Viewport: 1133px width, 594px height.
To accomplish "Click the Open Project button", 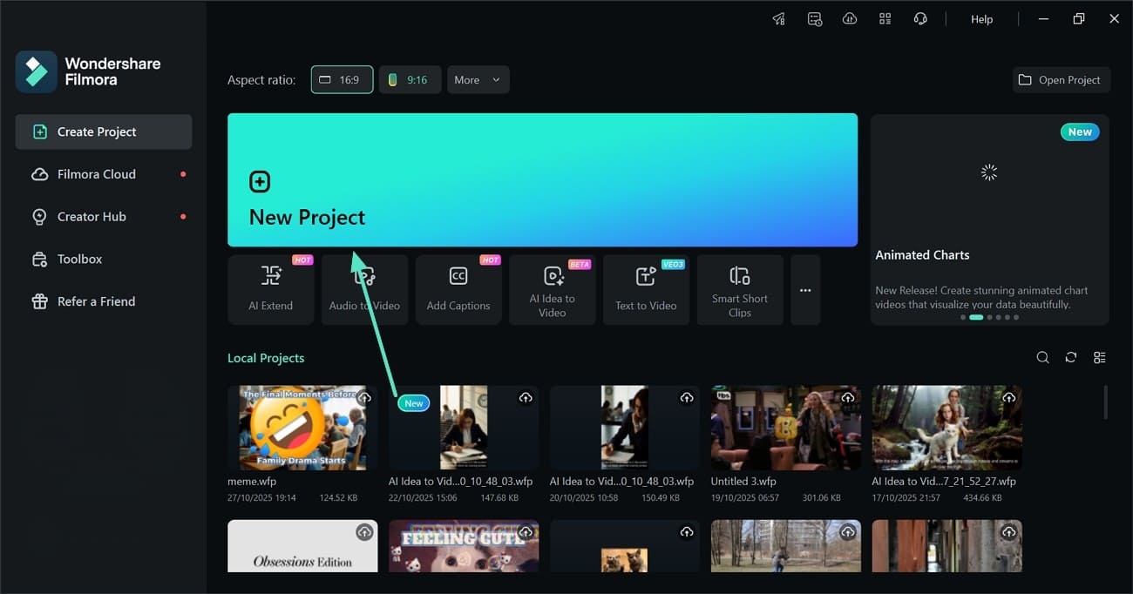I will tap(1061, 79).
